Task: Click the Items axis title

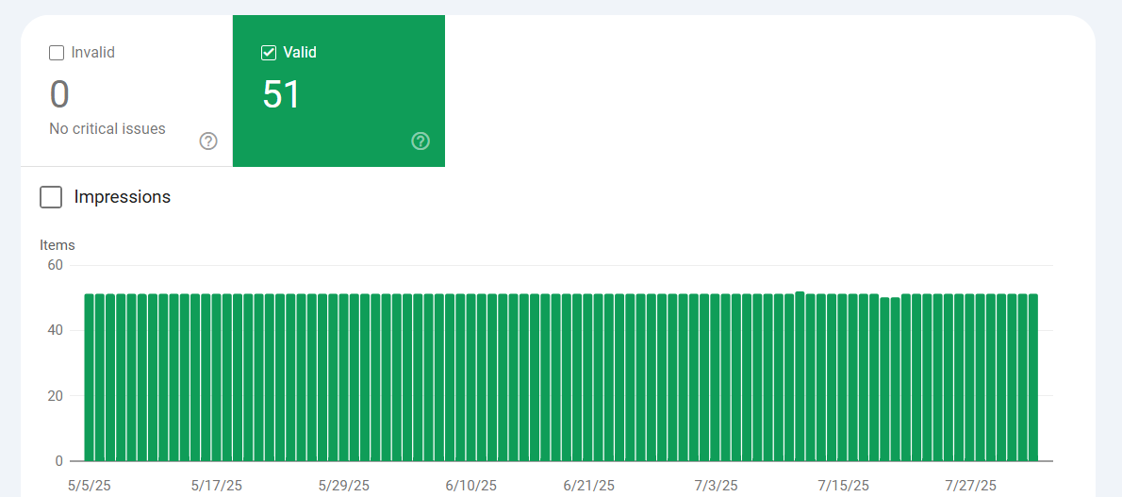Action: 58,245
